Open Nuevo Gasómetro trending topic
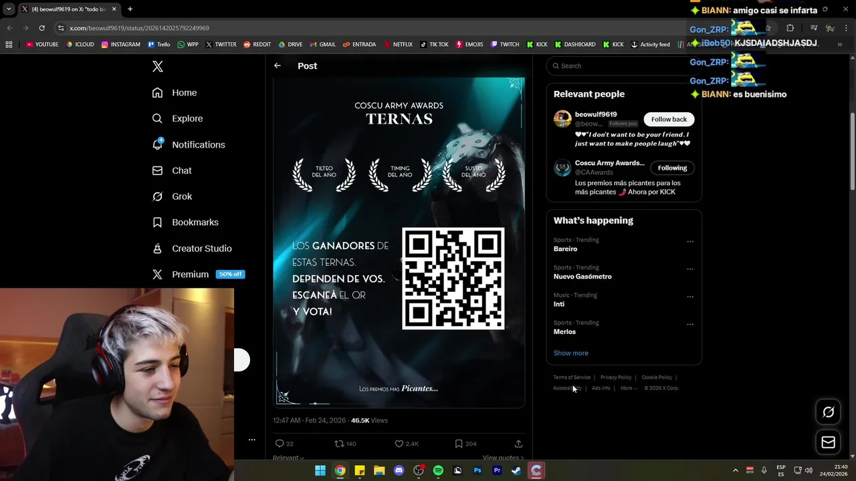 [x=582, y=277]
